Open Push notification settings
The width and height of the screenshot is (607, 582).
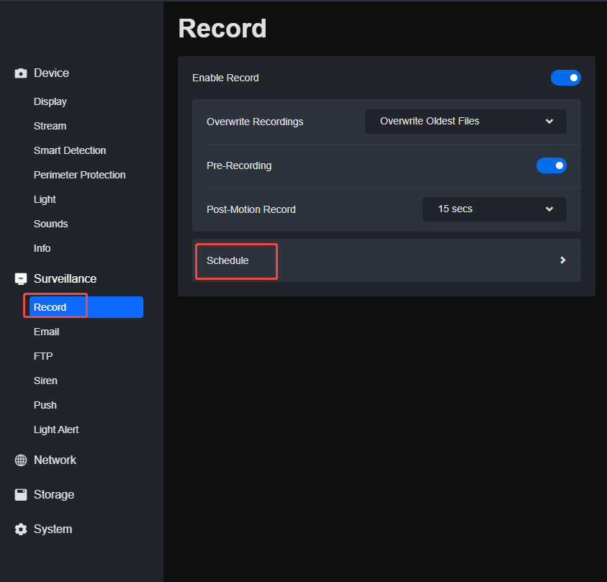tap(45, 405)
